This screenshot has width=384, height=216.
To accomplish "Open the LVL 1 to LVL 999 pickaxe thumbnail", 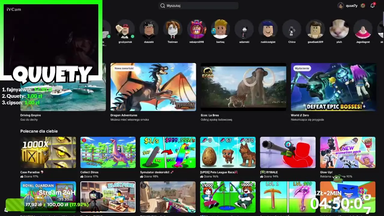I will click(288, 197).
